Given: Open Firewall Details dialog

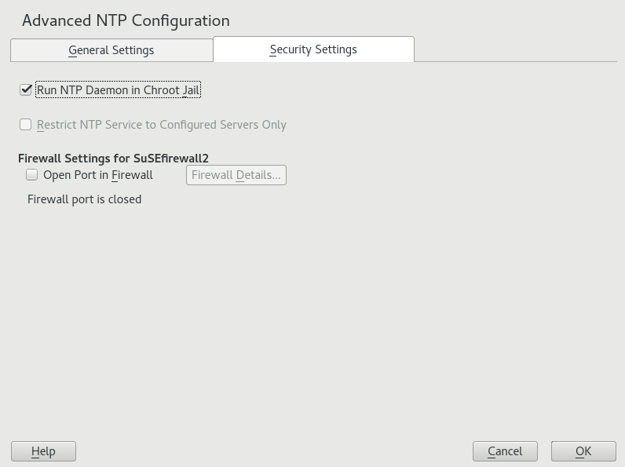Looking at the screenshot, I should tap(236, 175).
